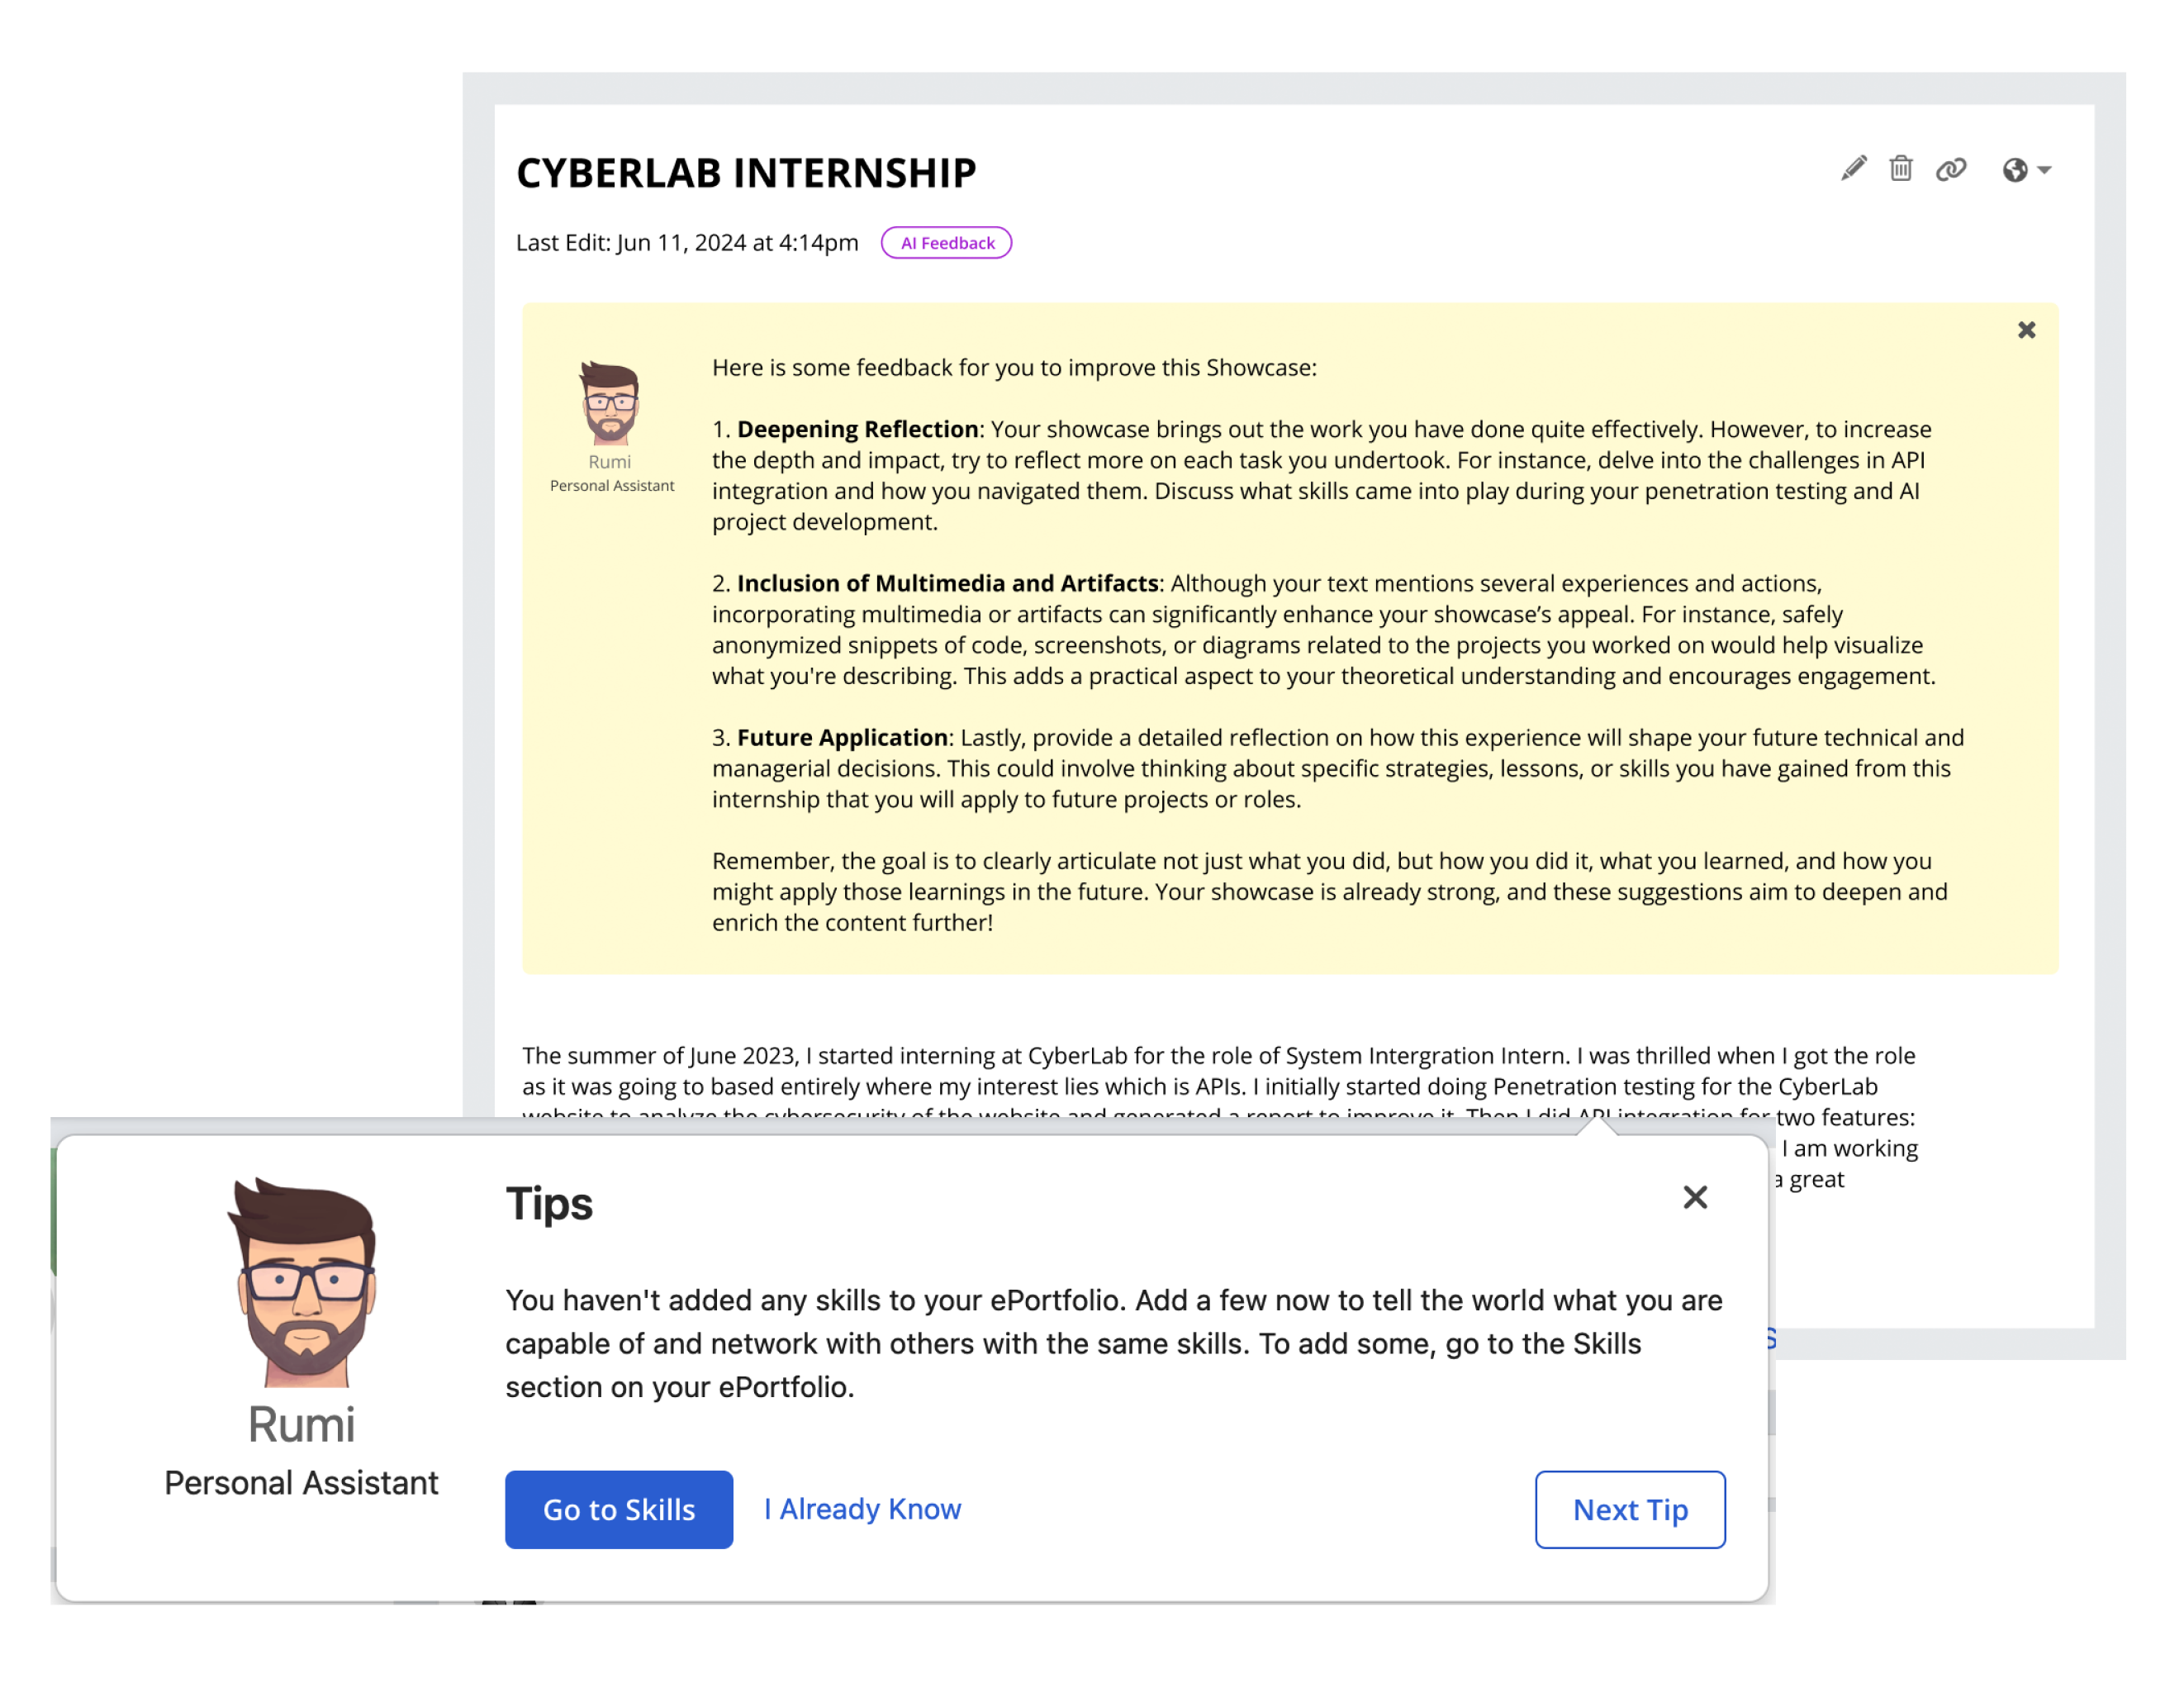Click the pencil edit icon

[1853, 169]
